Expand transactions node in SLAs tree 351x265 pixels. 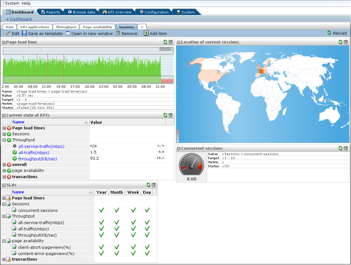pyautogui.click(x=4, y=259)
